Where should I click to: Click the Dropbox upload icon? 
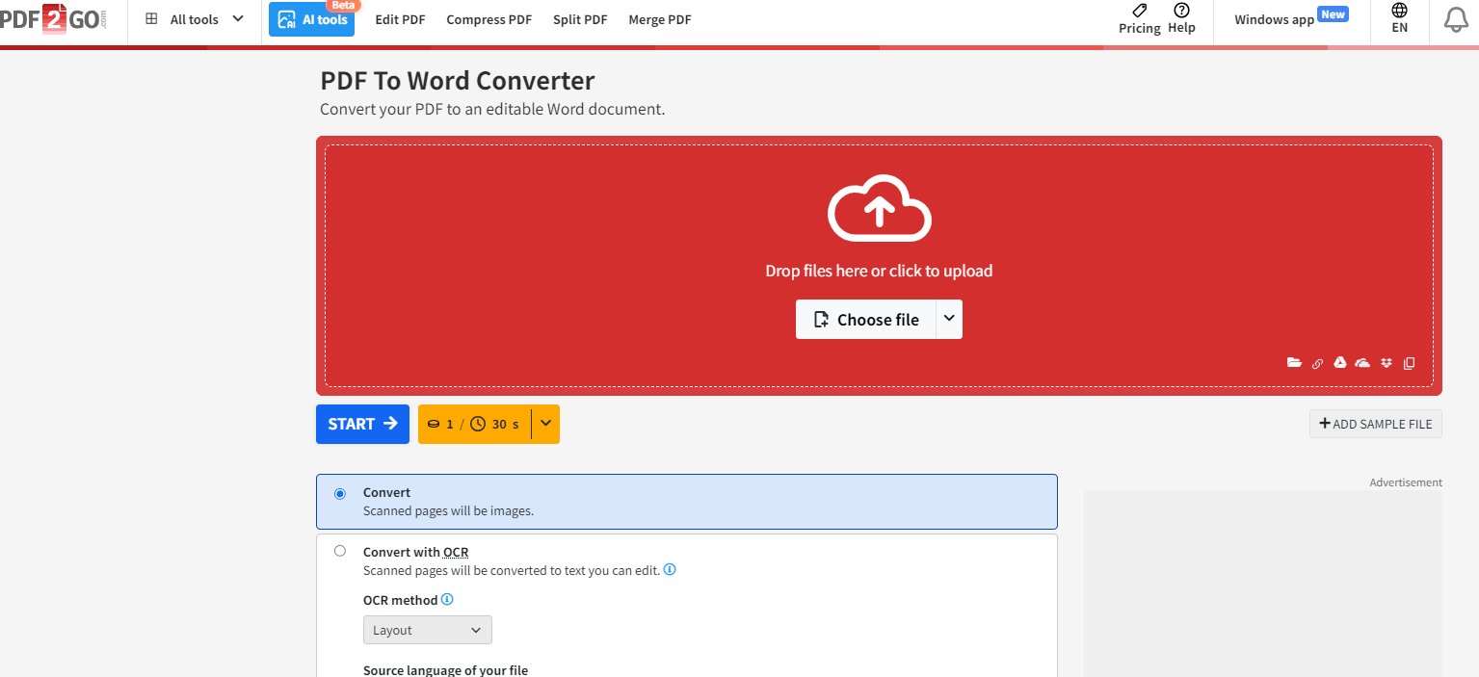[x=1387, y=363]
